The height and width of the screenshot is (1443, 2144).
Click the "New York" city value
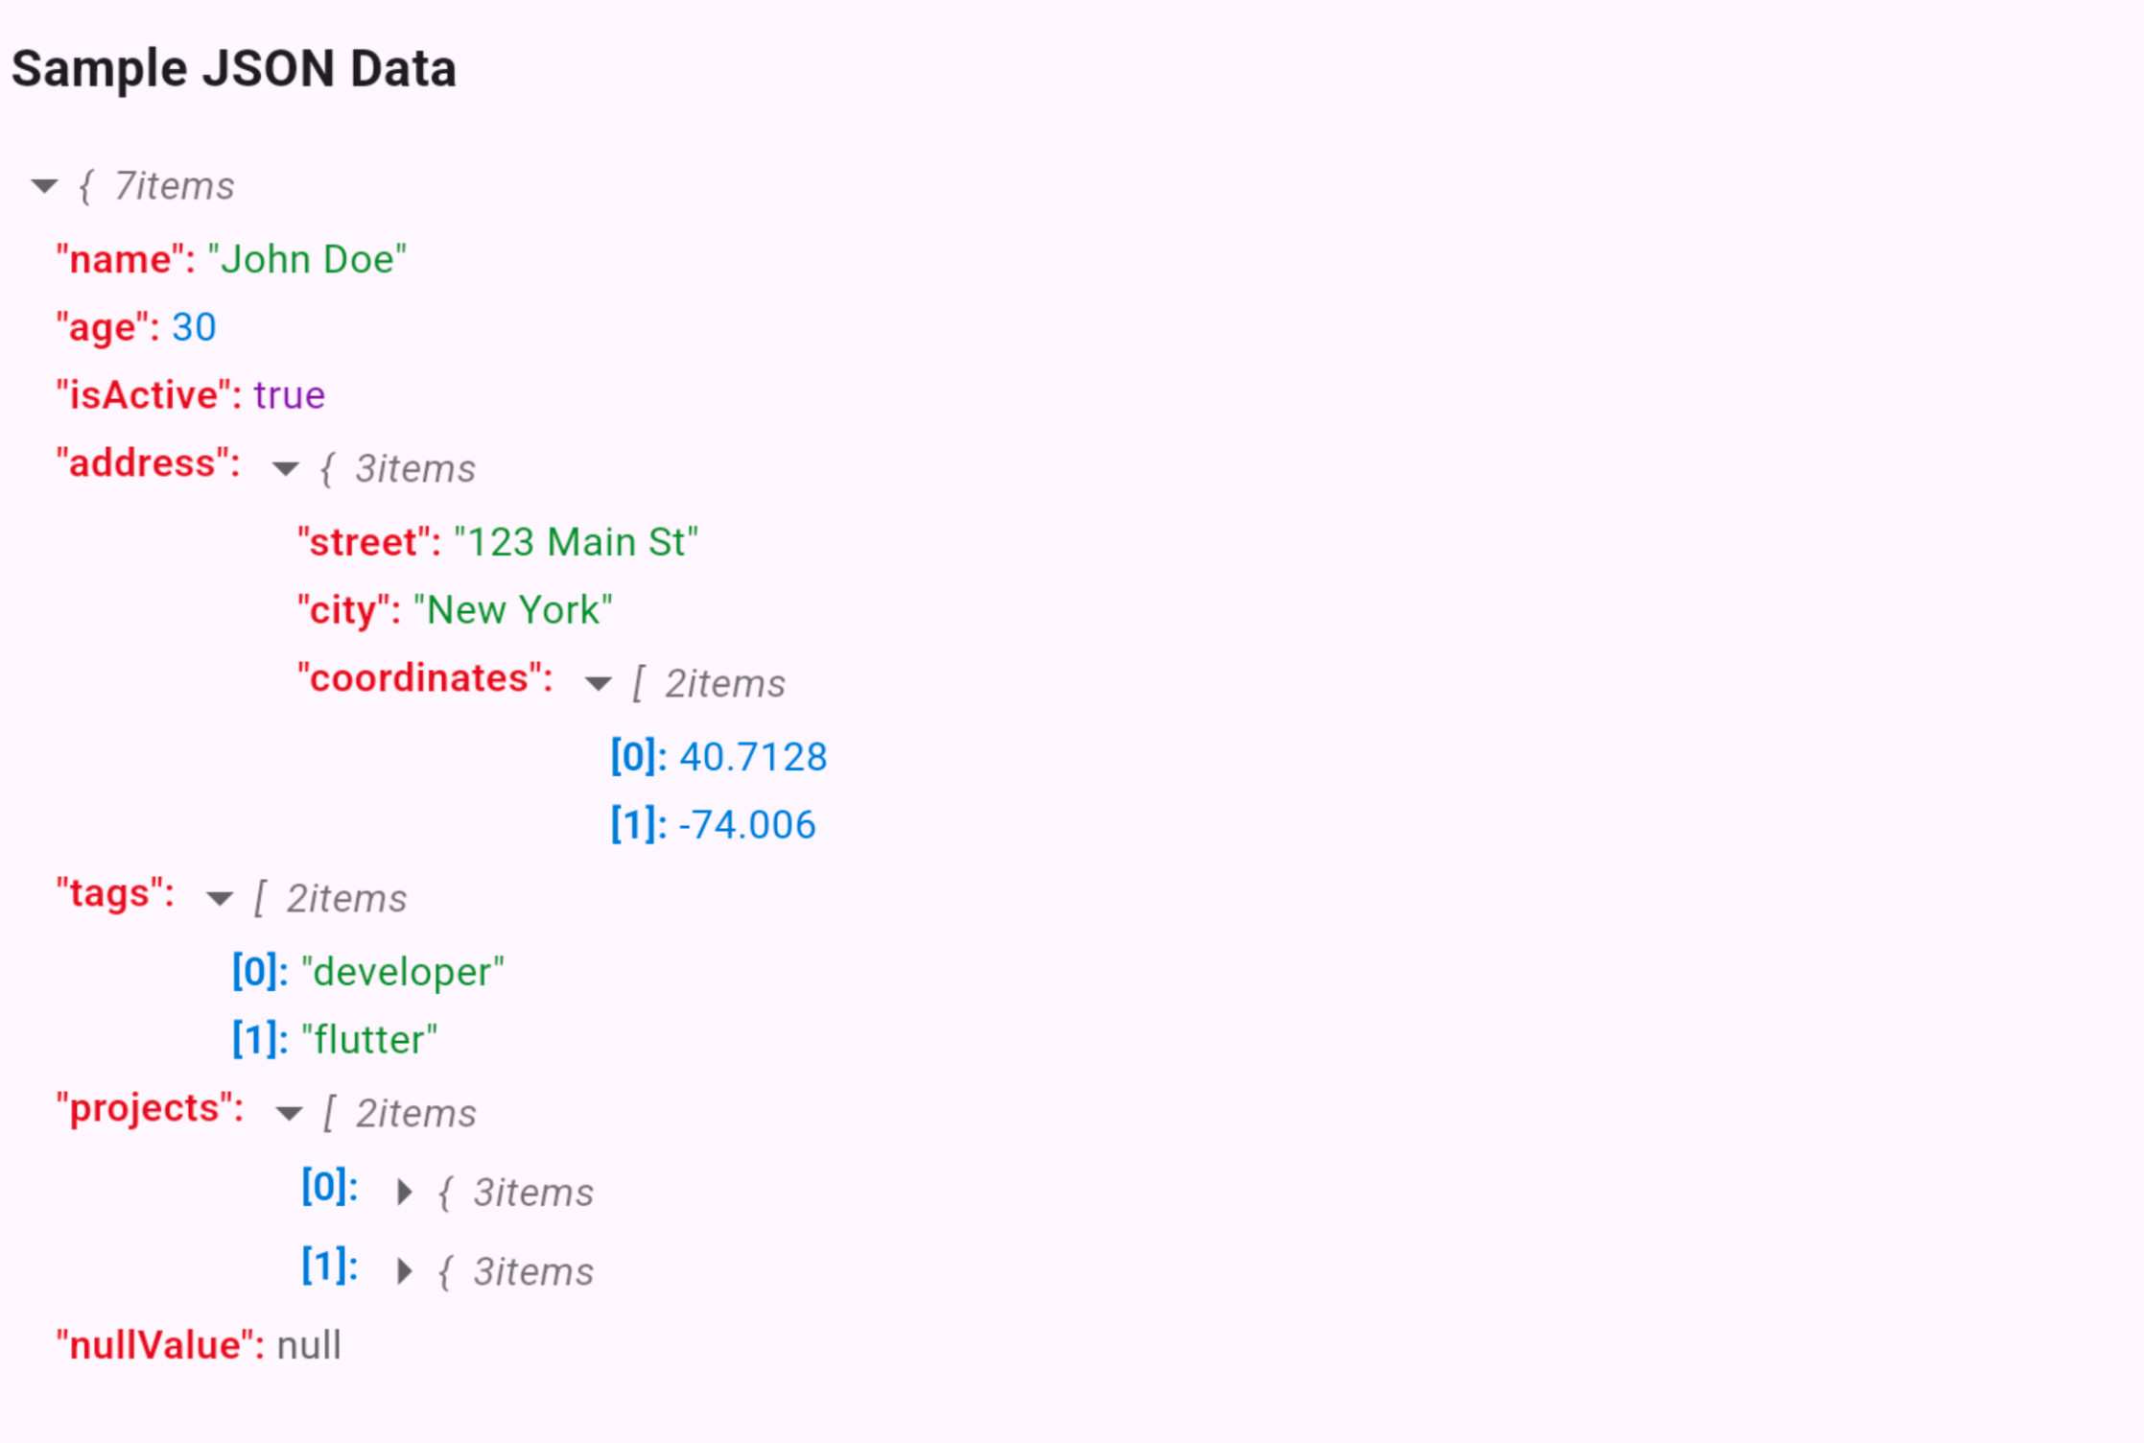(x=512, y=610)
